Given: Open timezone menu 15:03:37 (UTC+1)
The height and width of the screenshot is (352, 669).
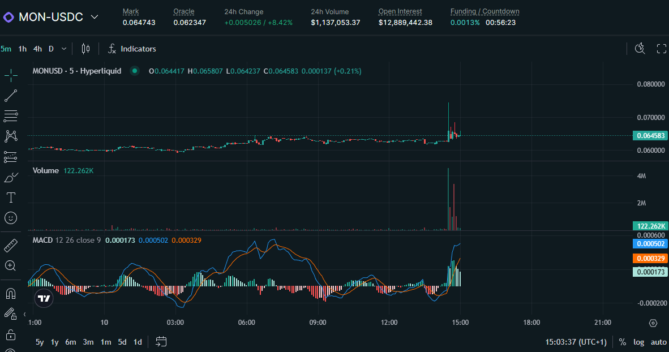Looking at the screenshot, I should 576,342.
